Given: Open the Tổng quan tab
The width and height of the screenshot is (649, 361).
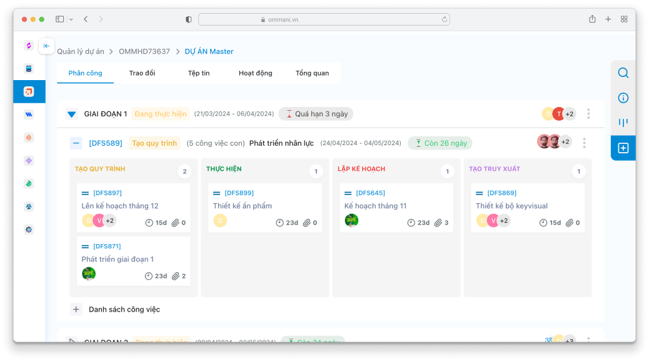Looking at the screenshot, I should (312, 73).
